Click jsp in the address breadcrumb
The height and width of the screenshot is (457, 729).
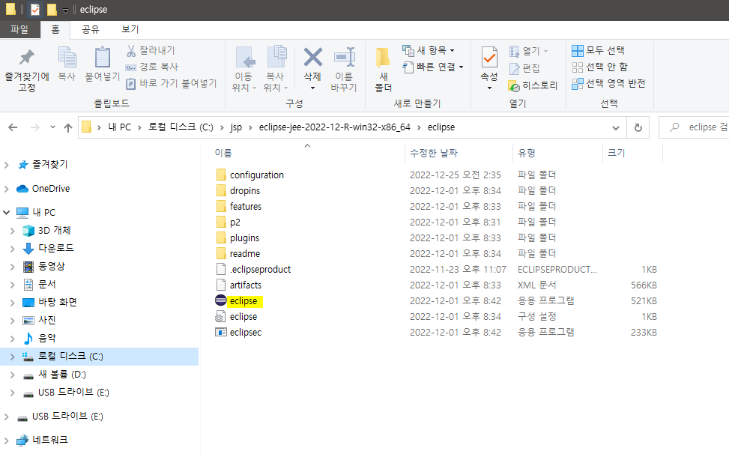click(x=236, y=127)
